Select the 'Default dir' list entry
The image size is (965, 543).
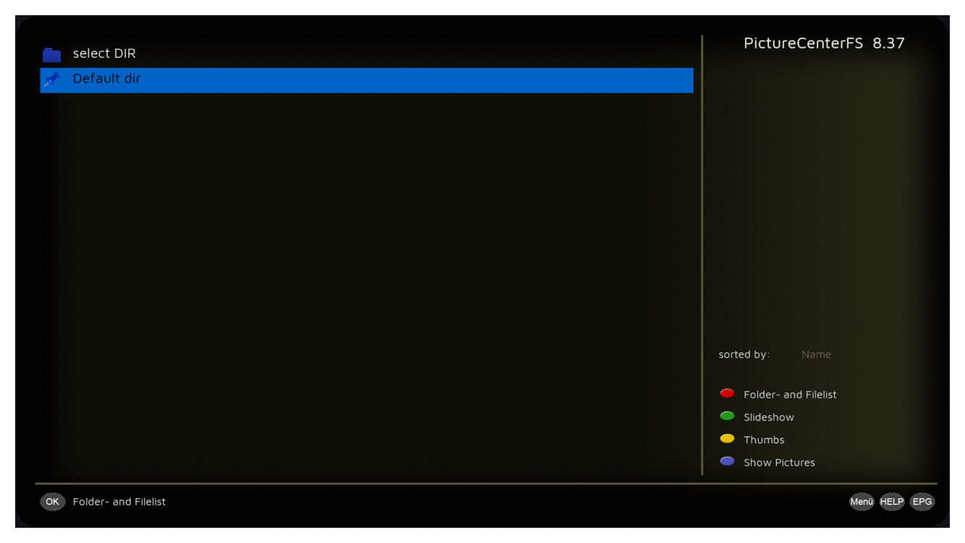pyautogui.click(x=366, y=80)
